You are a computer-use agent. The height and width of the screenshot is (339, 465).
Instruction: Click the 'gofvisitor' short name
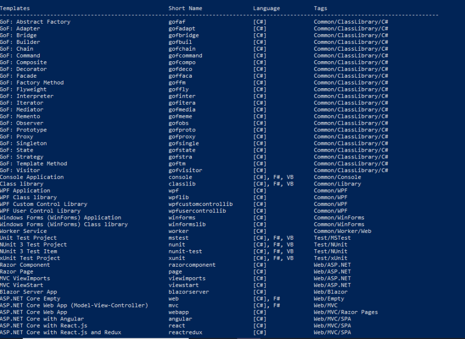click(185, 171)
